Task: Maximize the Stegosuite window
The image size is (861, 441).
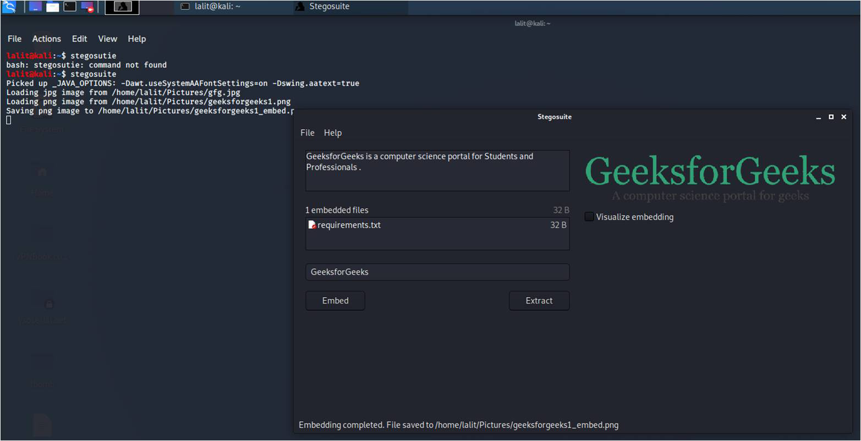Action: [x=831, y=117]
